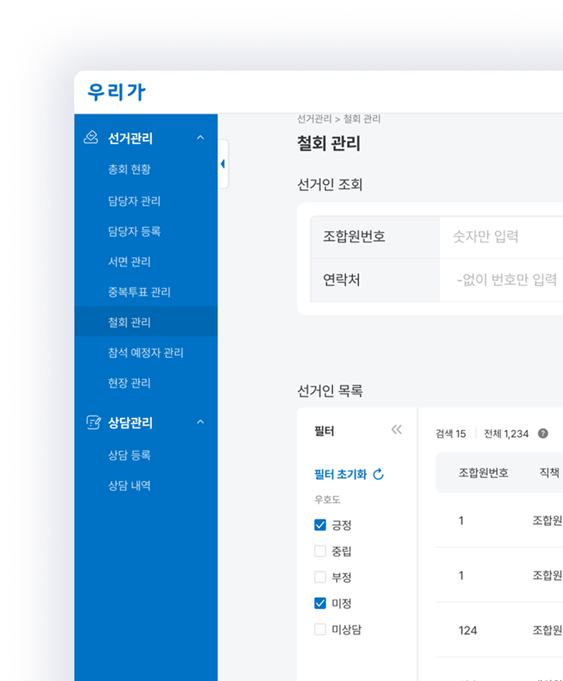Collapse the 필터 panel with double chevron

[396, 430]
